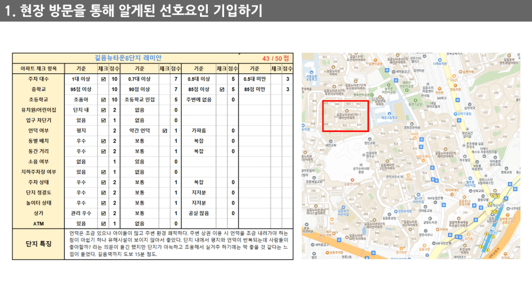Select the 정안사우나 map marker
532x299 pixels.
coord(426,233)
